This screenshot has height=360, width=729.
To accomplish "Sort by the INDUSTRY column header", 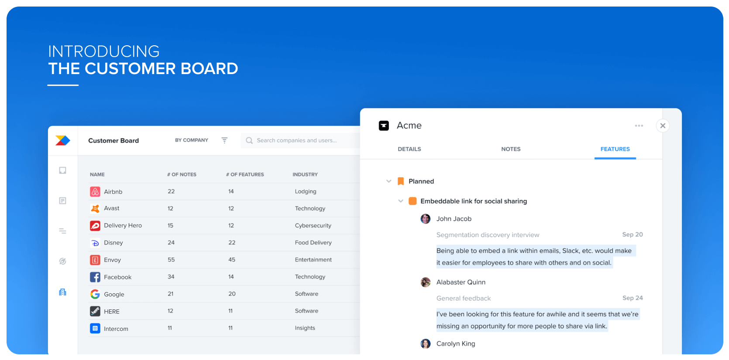I will 305,174.
